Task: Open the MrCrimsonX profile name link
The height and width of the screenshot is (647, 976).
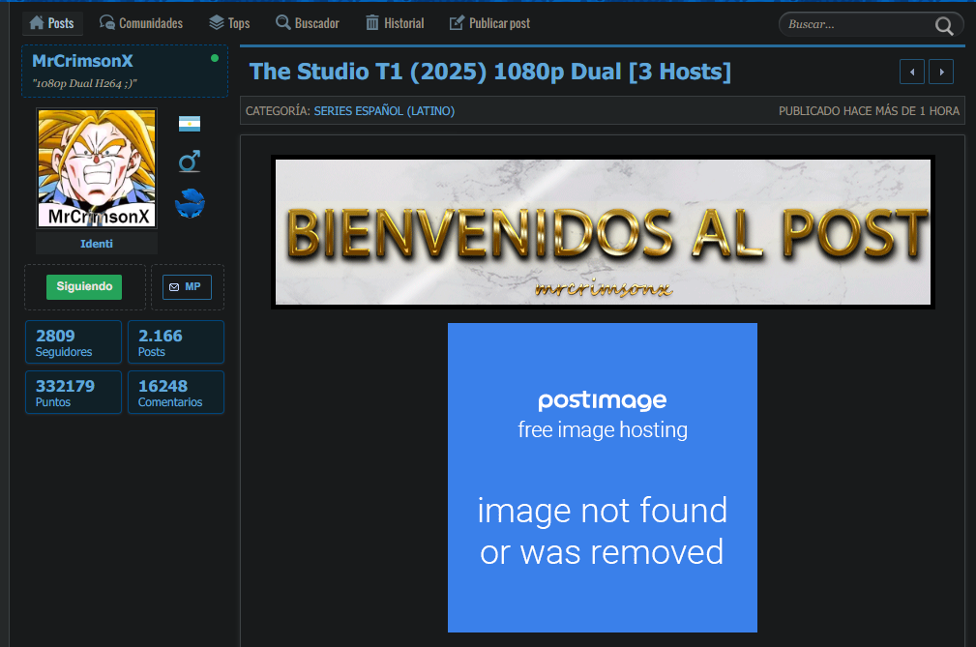Action: tap(83, 61)
